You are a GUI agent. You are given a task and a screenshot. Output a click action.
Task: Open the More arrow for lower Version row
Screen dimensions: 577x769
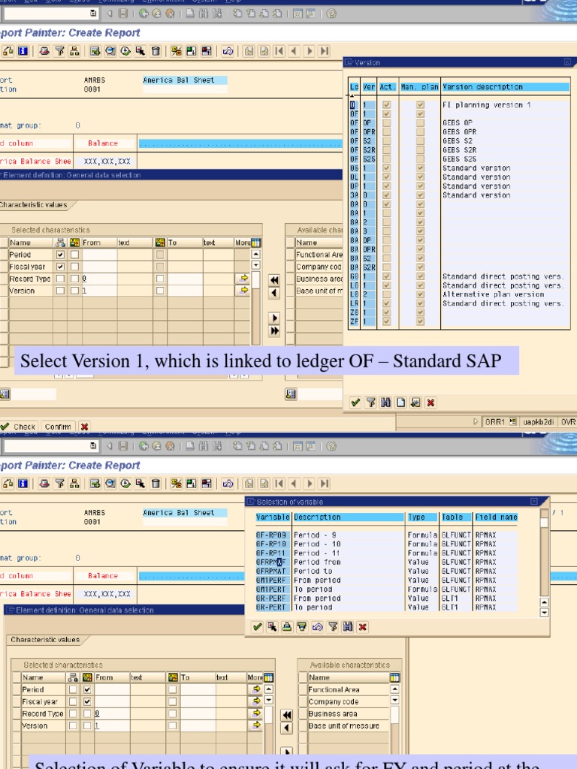(256, 725)
